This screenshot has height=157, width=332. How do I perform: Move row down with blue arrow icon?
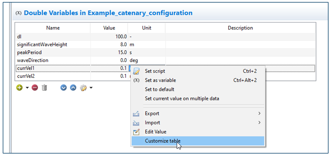(63, 88)
